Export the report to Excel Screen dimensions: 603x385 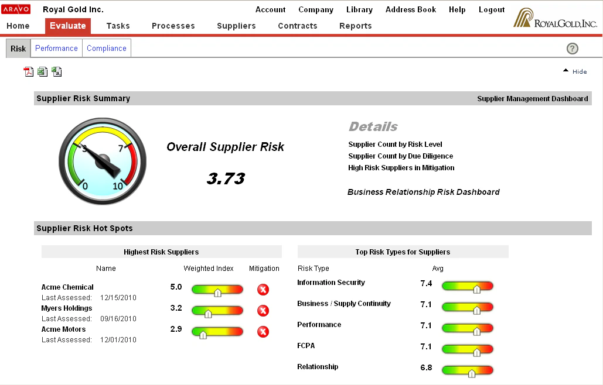[42, 71]
